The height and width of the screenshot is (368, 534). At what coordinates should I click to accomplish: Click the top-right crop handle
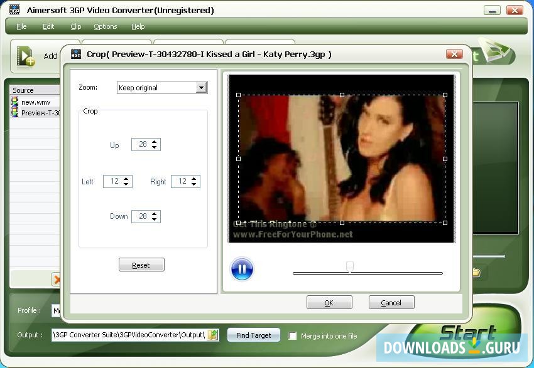[x=445, y=95]
